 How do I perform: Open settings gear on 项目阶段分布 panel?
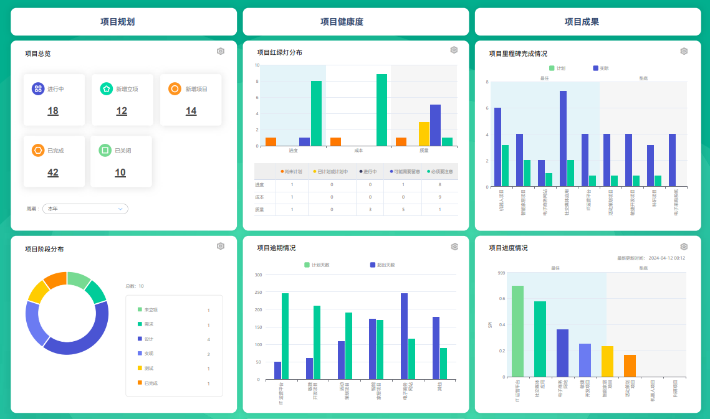click(220, 247)
